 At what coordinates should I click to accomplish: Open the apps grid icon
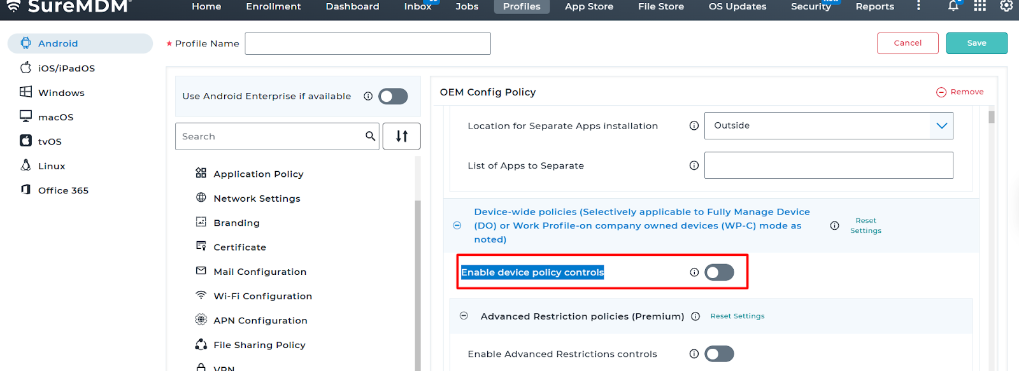(980, 6)
